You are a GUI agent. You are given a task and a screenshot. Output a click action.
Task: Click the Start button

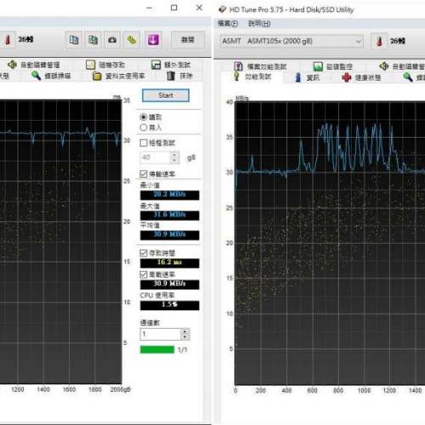pos(166,95)
